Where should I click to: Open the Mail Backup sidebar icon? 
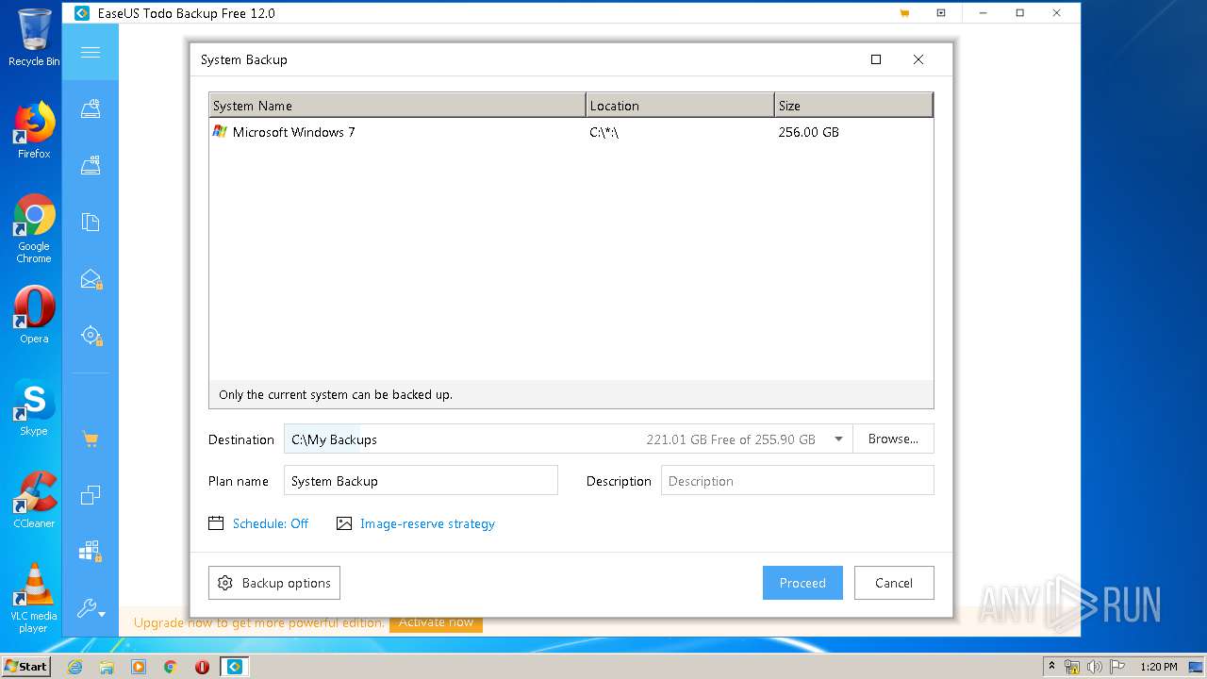tap(91, 279)
